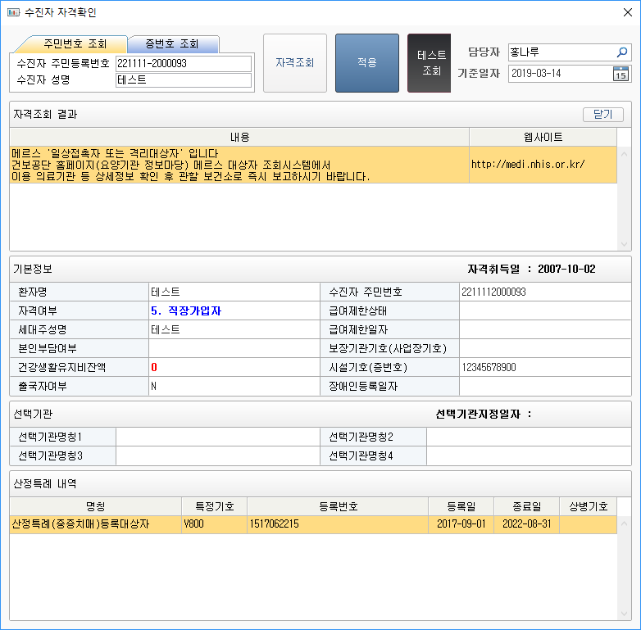Click the app icon in title bar
The image size is (641, 630).
point(12,12)
